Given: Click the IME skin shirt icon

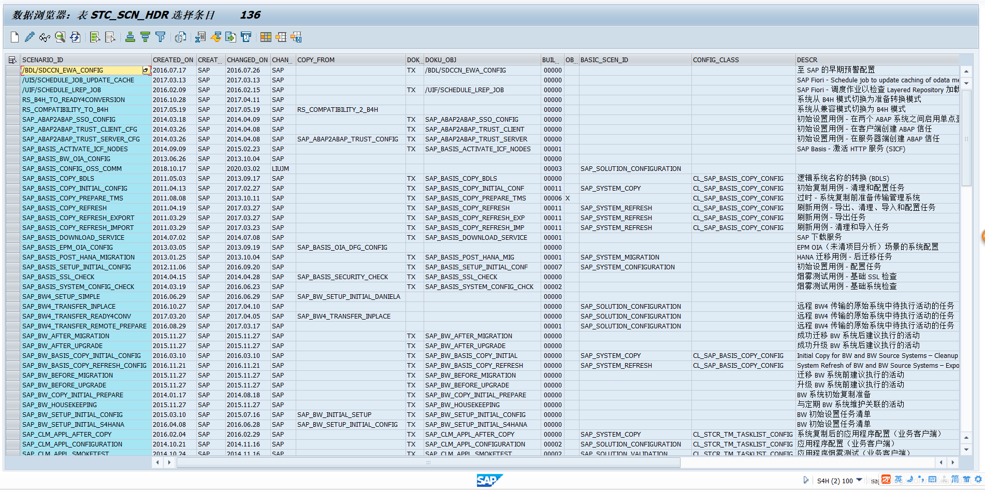Looking at the screenshot, I should [966, 480].
